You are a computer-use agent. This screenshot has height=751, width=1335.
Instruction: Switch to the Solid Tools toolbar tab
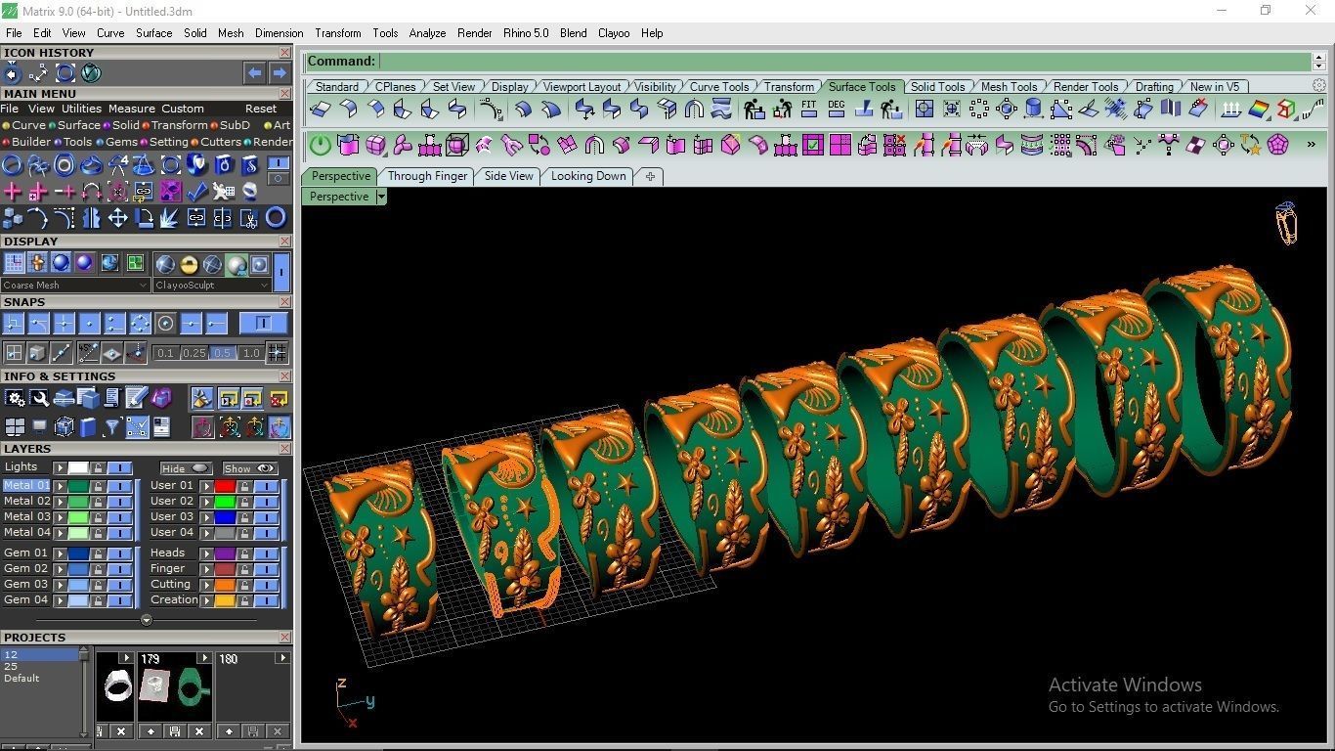[x=937, y=86]
